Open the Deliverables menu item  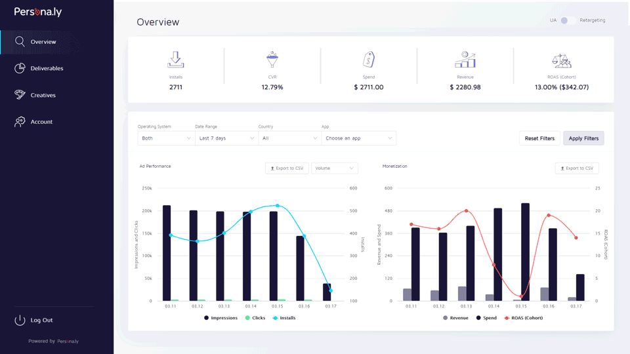47,68
